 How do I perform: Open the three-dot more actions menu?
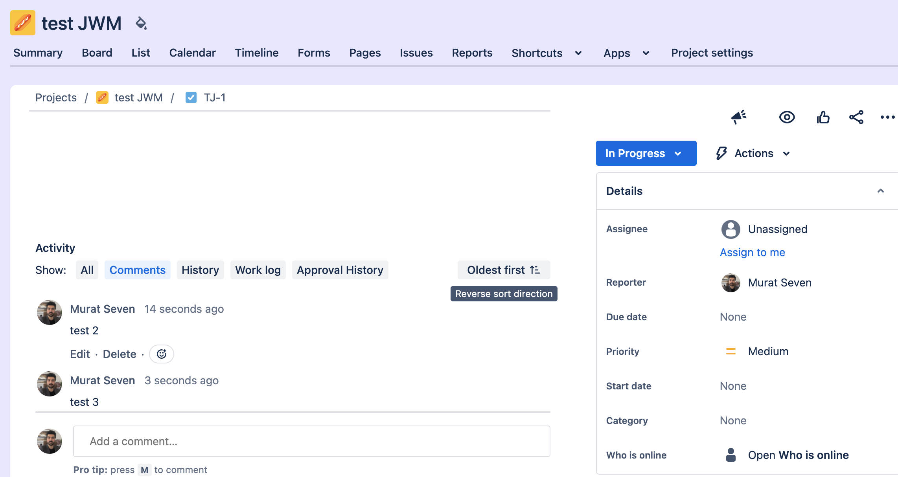tap(887, 117)
